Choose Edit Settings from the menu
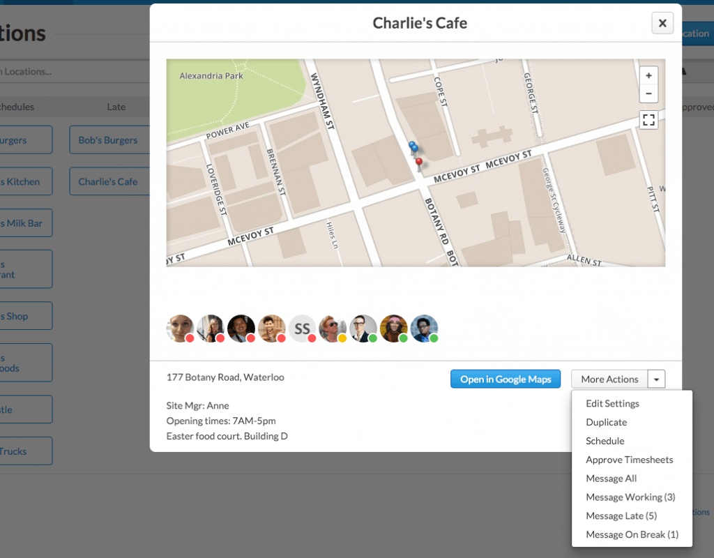Image resolution: width=714 pixels, height=558 pixels. coord(612,404)
